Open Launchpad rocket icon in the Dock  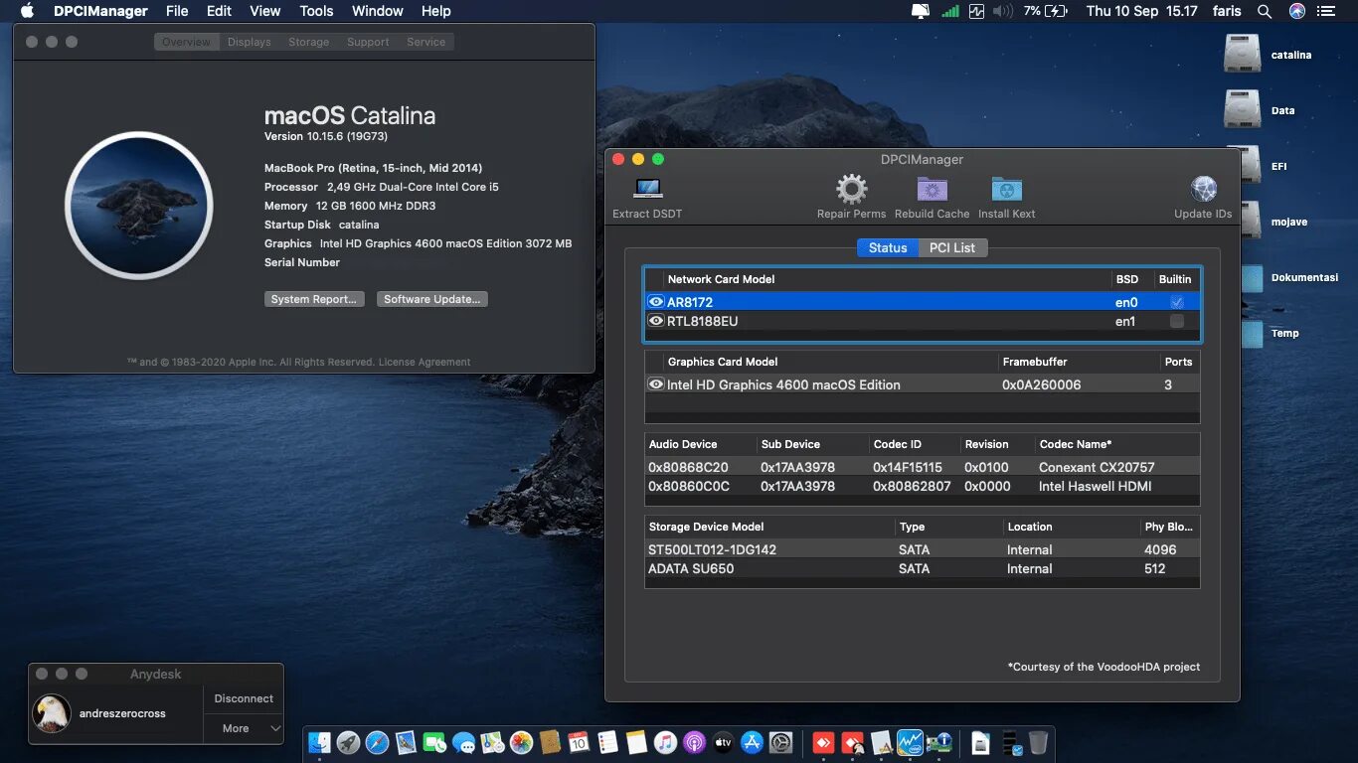[348, 742]
